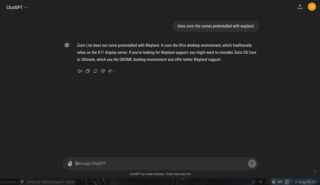Screen dimensions: 320x185
Task: Mark the response as bad
Action: click(x=103, y=71)
